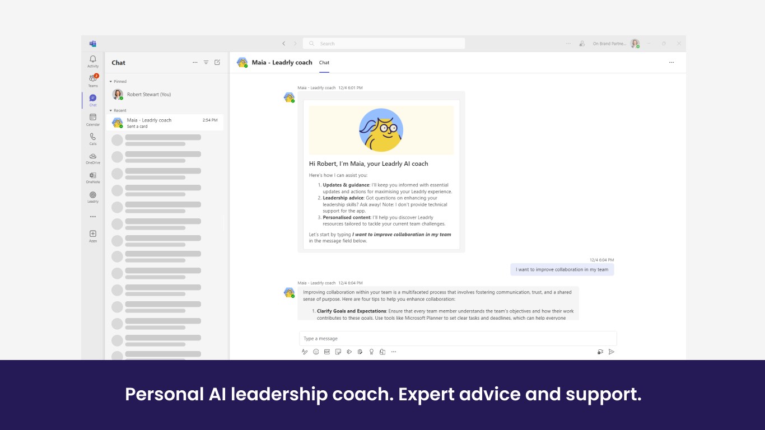Open the Calendar app in sidebar
Screen dimensions: 765x430
point(93,120)
